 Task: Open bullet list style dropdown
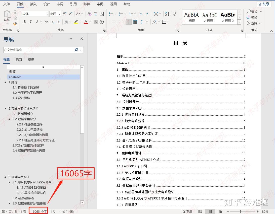115,14
